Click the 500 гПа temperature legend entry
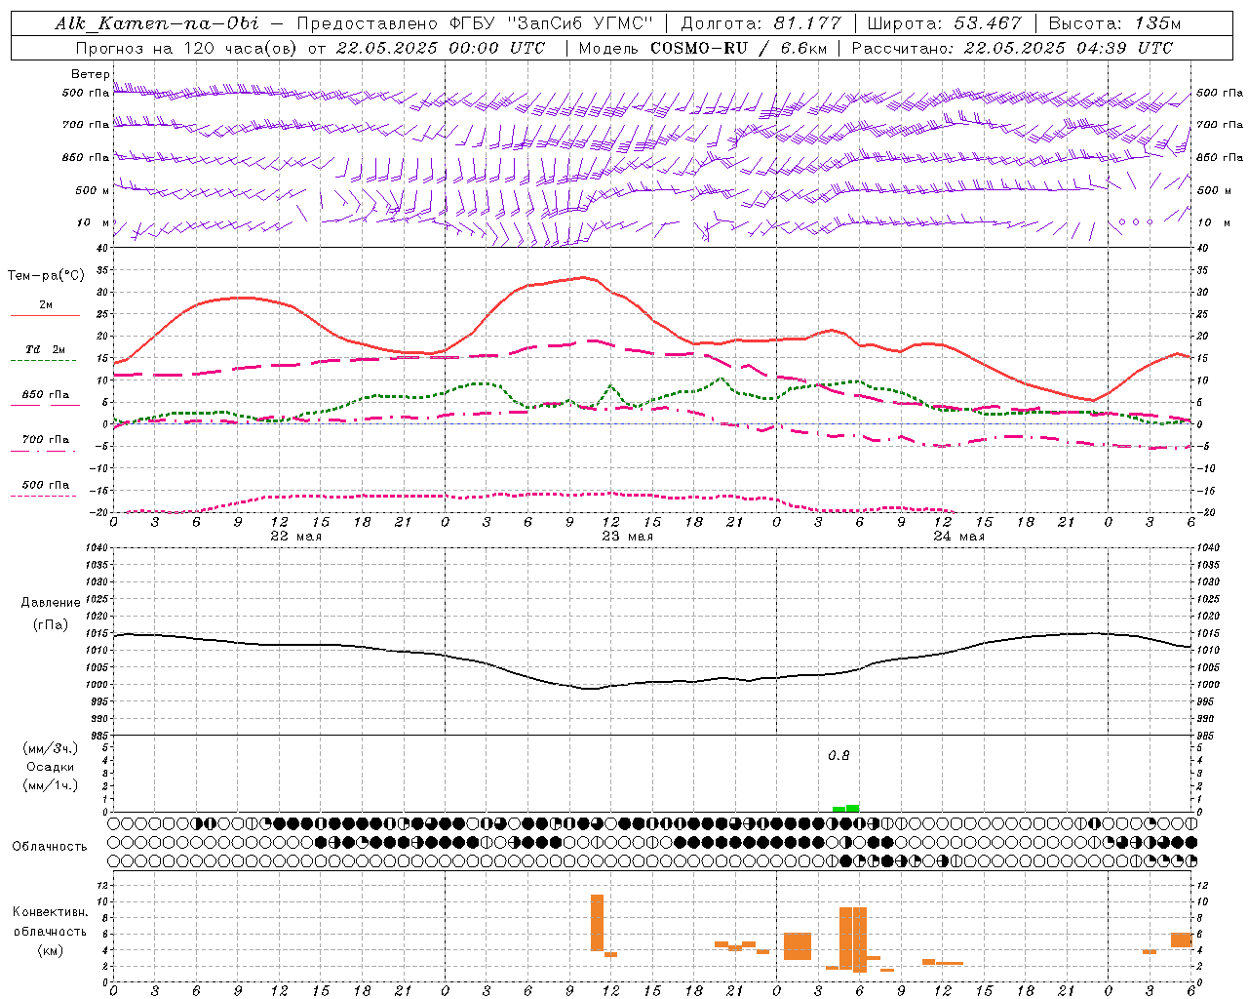 point(45,485)
